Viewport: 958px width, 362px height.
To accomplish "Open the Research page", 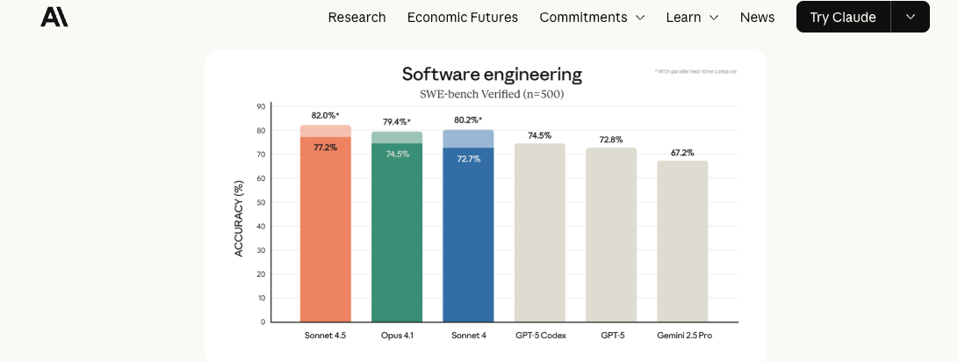I will [357, 17].
